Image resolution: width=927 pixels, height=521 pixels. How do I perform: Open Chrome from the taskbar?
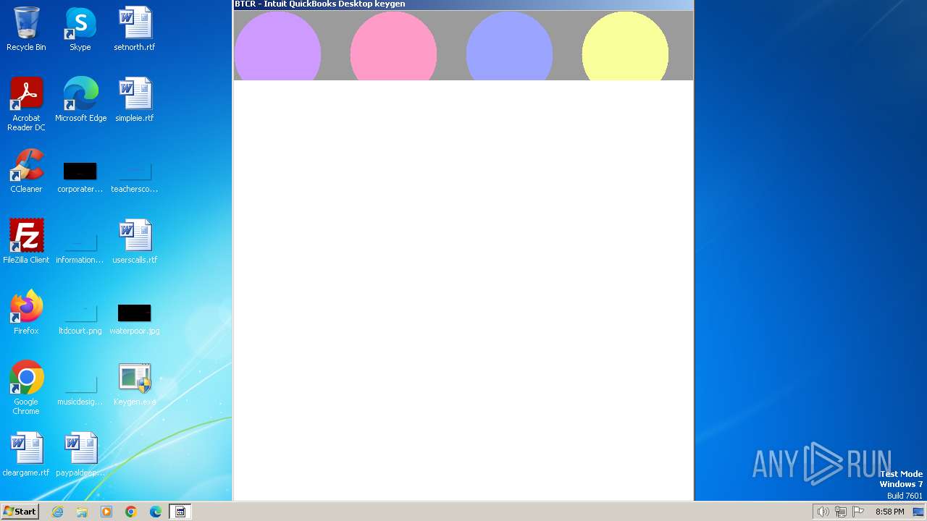click(x=131, y=512)
